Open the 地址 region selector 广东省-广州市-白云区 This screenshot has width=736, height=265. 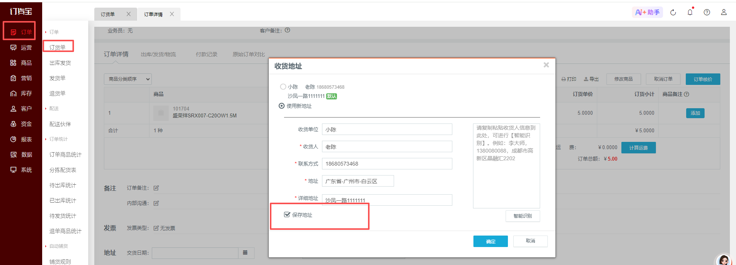pyautogui.click(x=358, y=181)
